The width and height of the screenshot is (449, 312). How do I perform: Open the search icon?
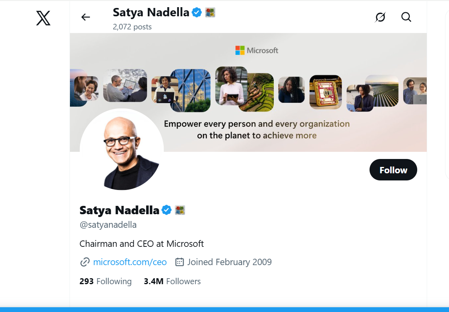point(406,17)
